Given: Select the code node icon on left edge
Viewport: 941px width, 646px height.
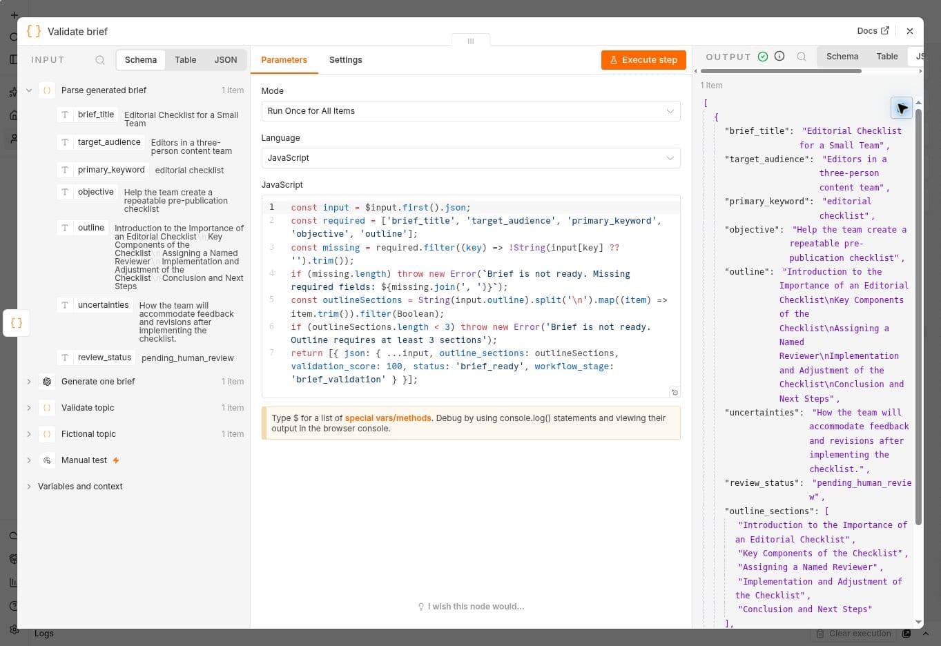Looking at the screenshot, I should coord(17,323).
